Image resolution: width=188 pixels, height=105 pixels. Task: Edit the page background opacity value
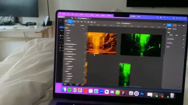177,35
